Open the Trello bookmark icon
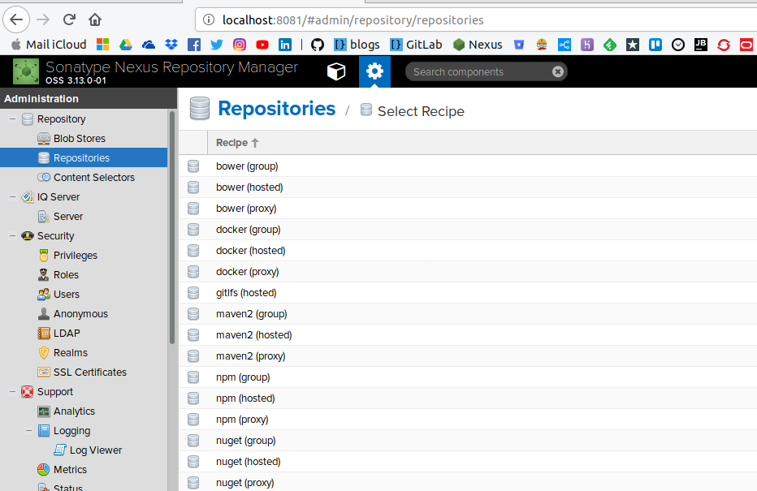Screen dimensions: 757x491 [655, 45]
